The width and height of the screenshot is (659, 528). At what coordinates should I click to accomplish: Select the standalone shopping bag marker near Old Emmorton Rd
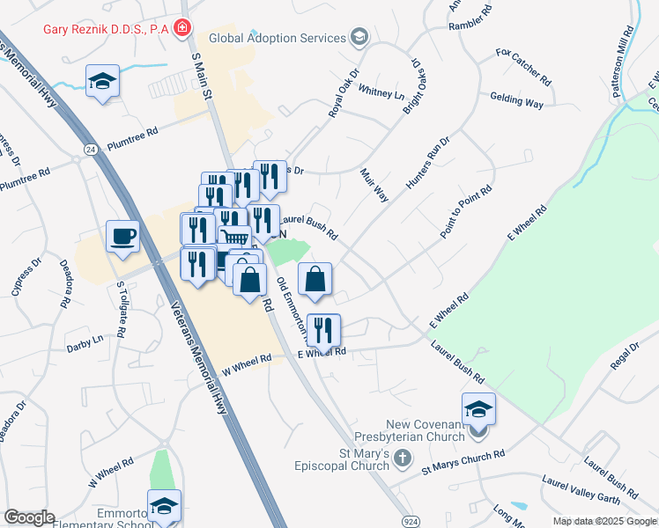[x=315, y=282]
